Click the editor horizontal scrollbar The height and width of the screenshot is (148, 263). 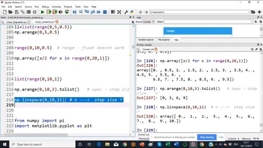36,135
